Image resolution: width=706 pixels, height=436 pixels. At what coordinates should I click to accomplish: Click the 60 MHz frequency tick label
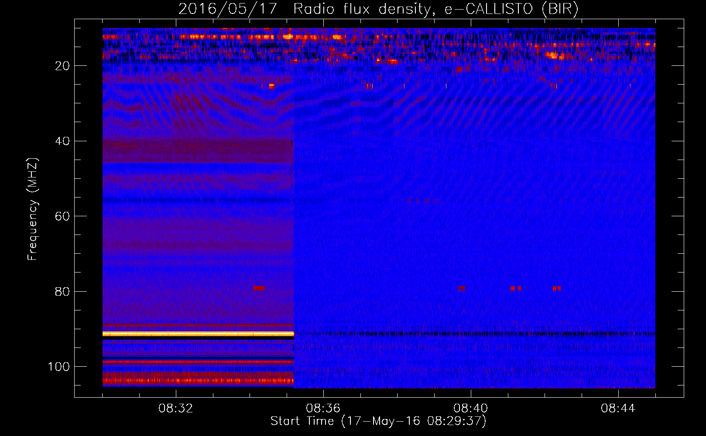[63, 216]
